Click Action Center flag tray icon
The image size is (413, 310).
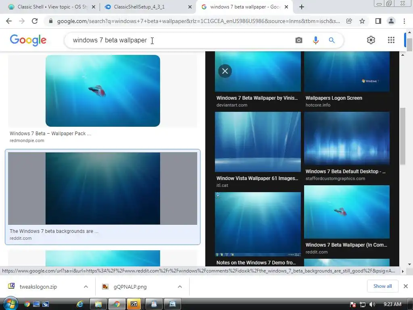[x=353, y=304]
